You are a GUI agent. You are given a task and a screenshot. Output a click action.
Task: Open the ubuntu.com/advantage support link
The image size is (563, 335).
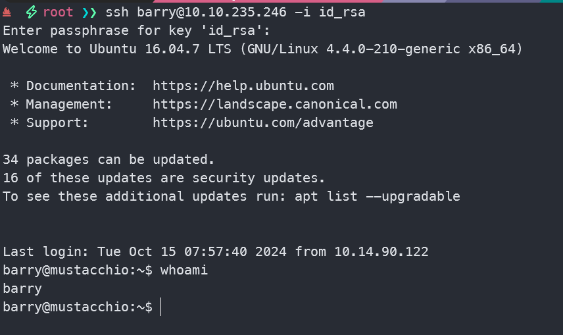263,122
